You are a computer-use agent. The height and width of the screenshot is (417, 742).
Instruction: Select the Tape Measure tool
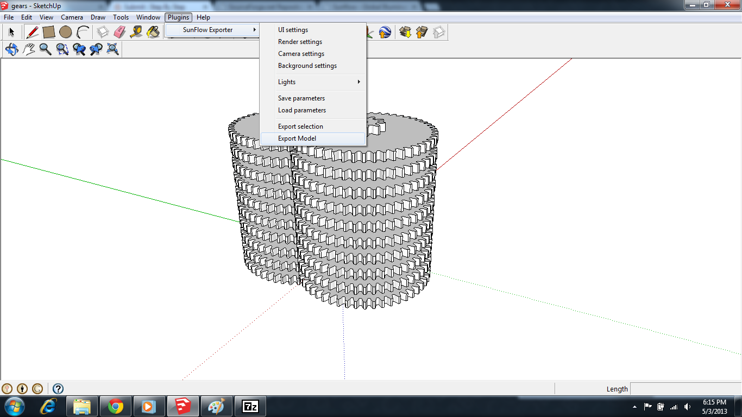pos(136,32)
